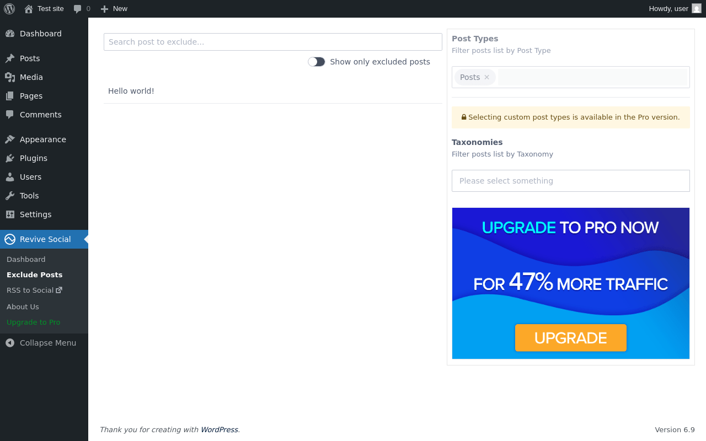Viewport: 706px width, 441px height.
Task: Click Upgrade to Pro in sidebar
Action: (34, 322)
